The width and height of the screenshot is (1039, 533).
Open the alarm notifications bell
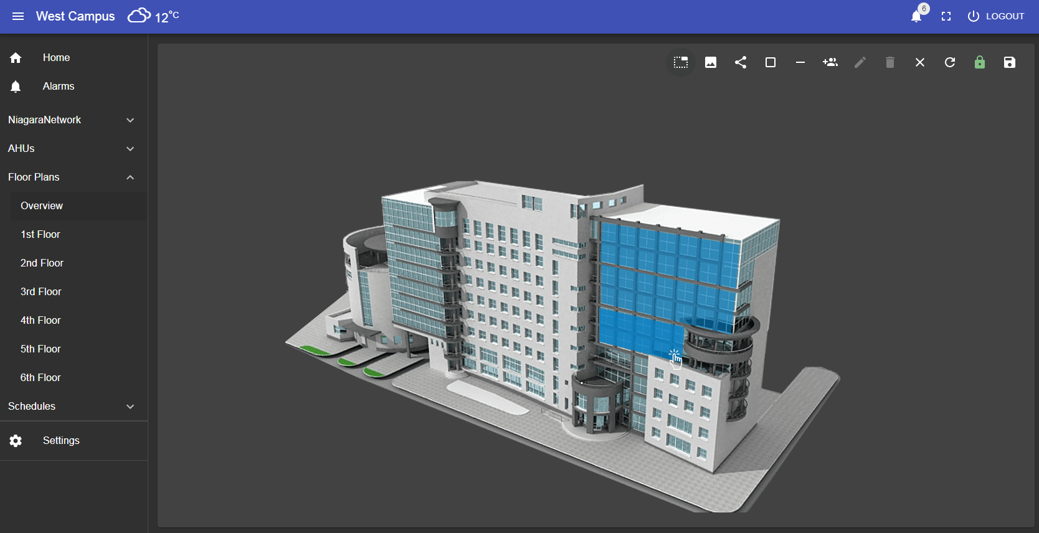(x=916, y=16)
